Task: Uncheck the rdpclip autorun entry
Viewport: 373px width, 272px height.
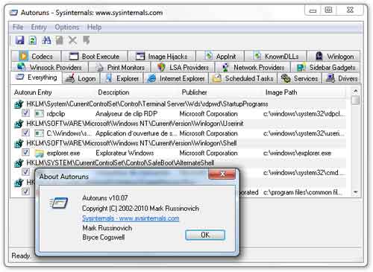Action: [x=25, y=113]
